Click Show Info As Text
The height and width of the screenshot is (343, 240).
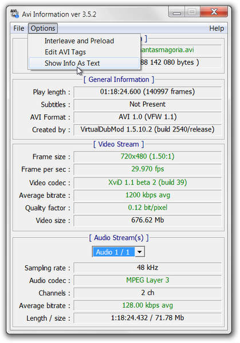pos(84,63)
